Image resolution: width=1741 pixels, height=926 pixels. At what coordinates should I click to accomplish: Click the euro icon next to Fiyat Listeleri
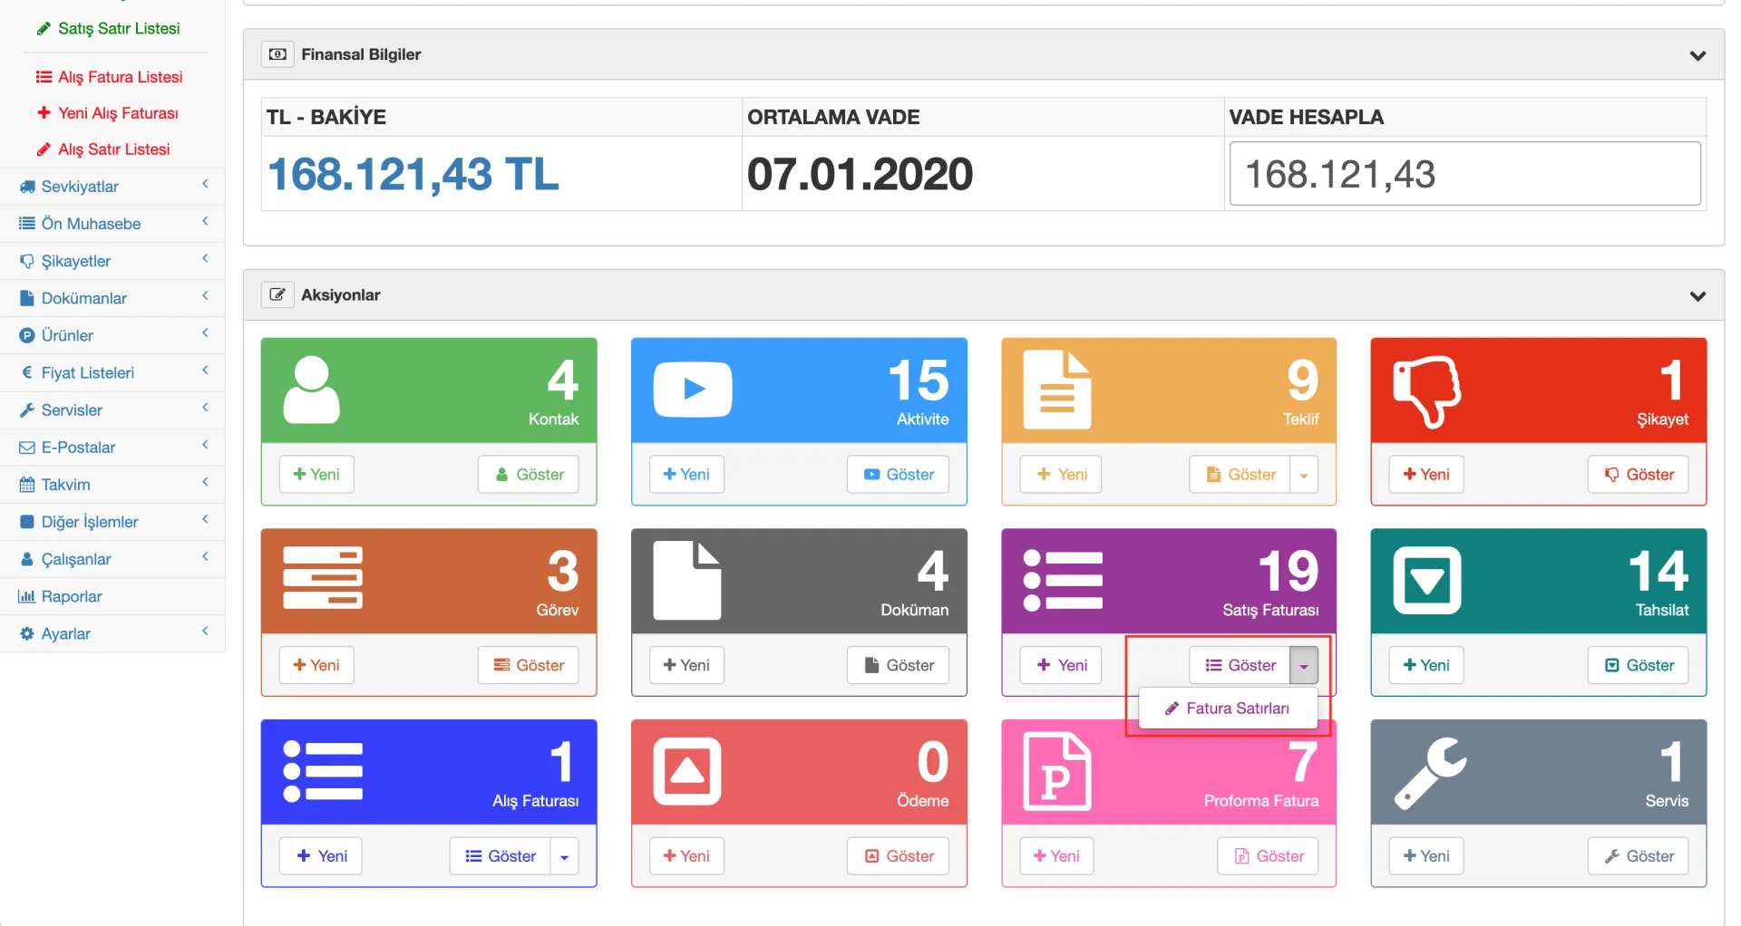click(x=27, y=372)
